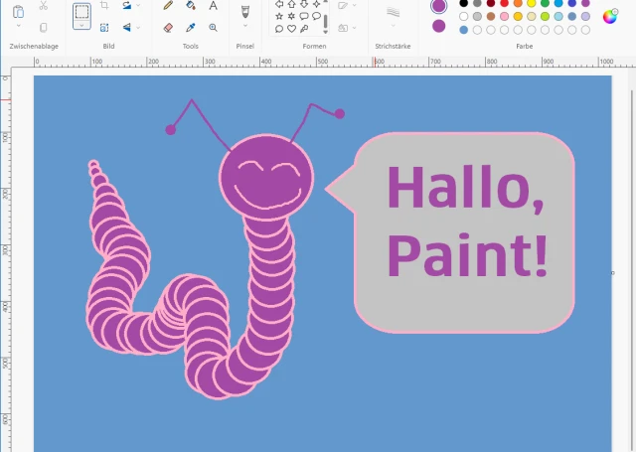Pick the green color swatch
The image size is (636, 452).
(x=545, y=3)
